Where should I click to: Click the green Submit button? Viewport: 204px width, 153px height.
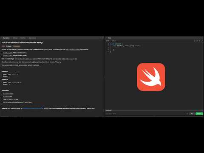(x=199, y=114)
